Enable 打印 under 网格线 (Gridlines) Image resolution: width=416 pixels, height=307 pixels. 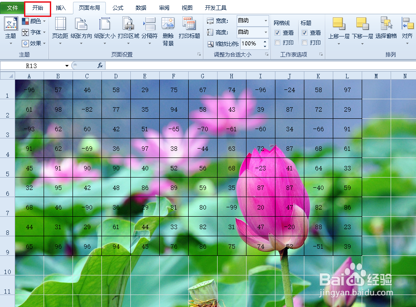pos(277,43)
